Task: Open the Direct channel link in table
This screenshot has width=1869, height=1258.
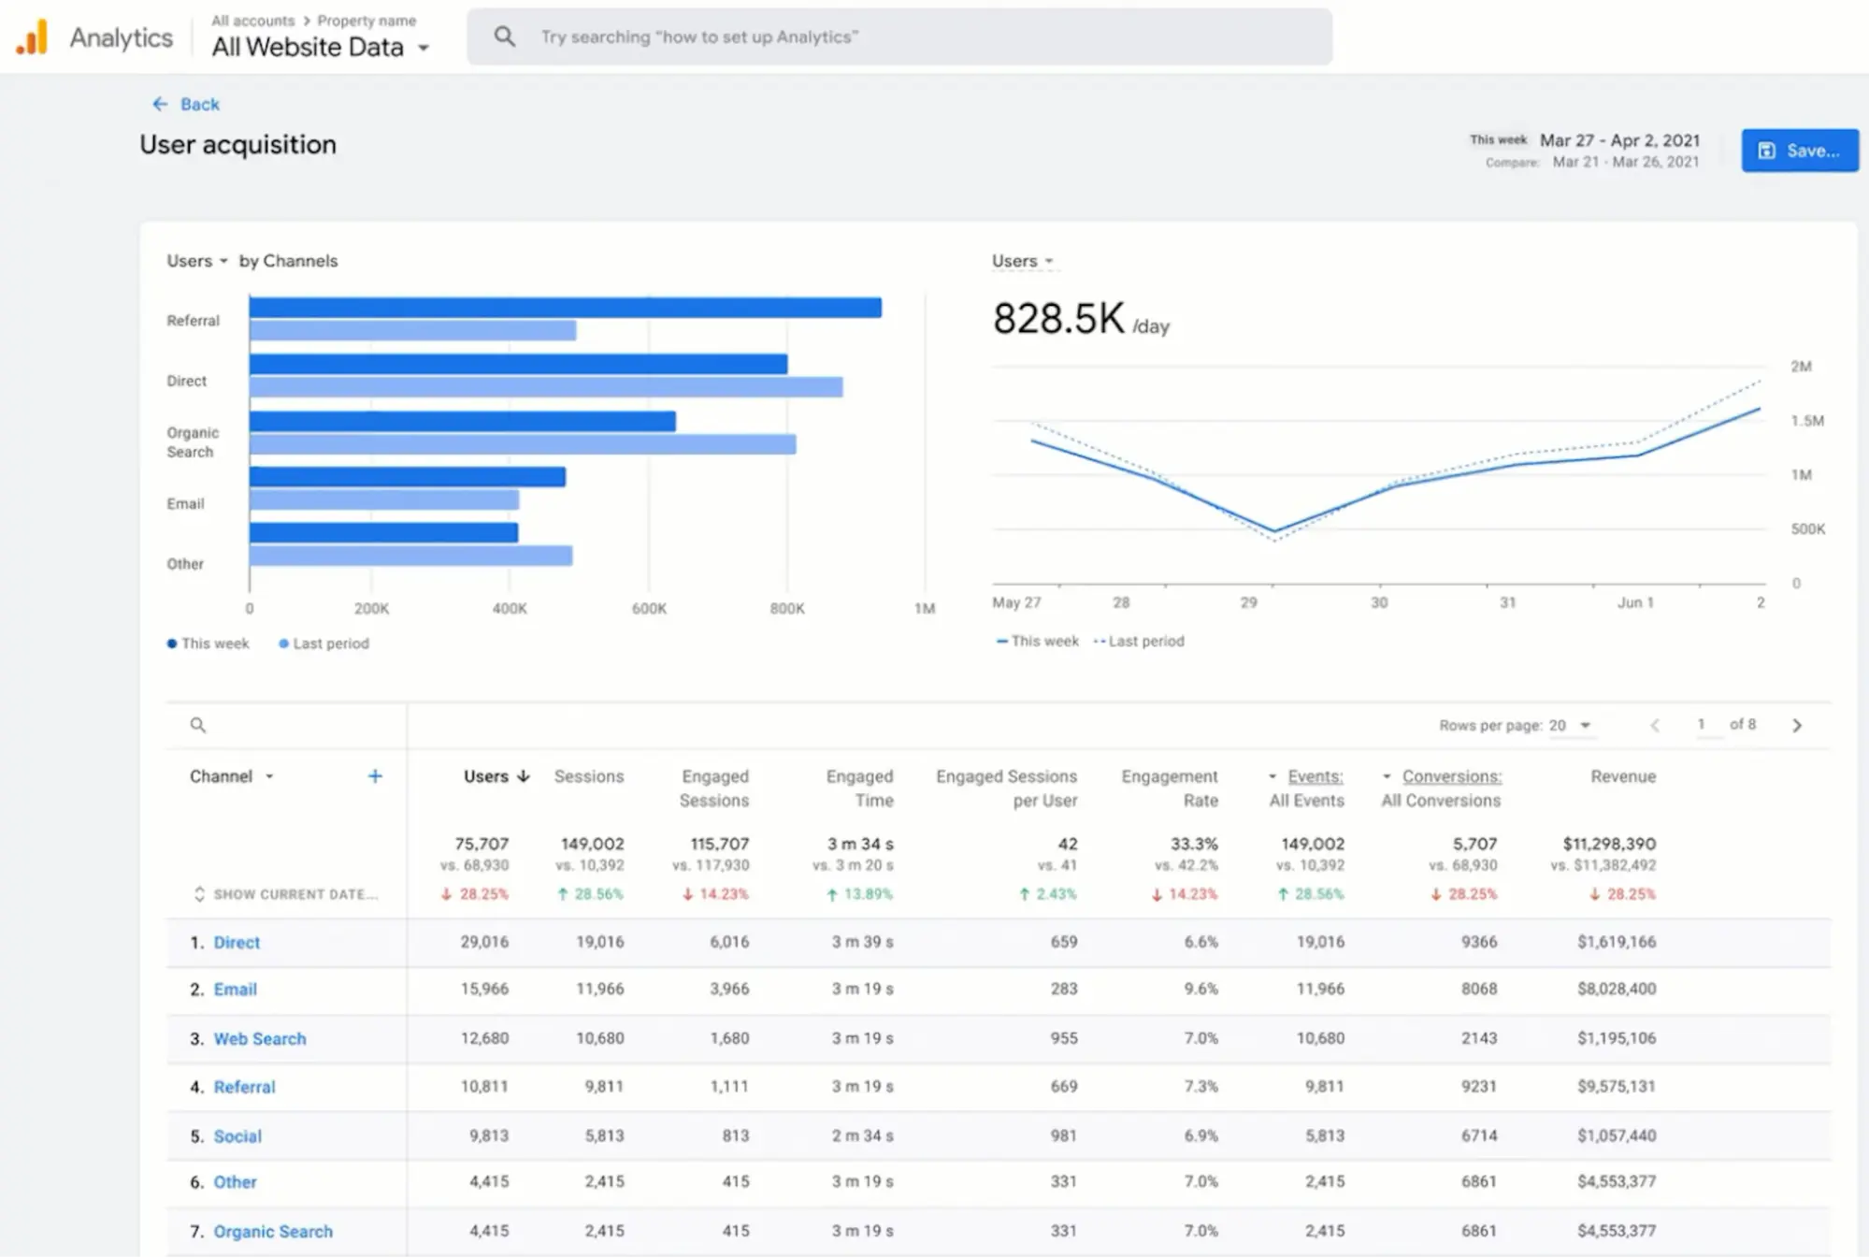Action: click(x=237, y=942)
